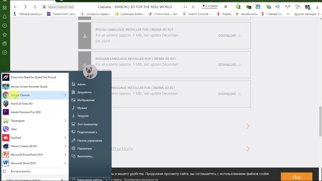Open history clock in sidebar
322x181 pixels.
[x=5, y=26]
